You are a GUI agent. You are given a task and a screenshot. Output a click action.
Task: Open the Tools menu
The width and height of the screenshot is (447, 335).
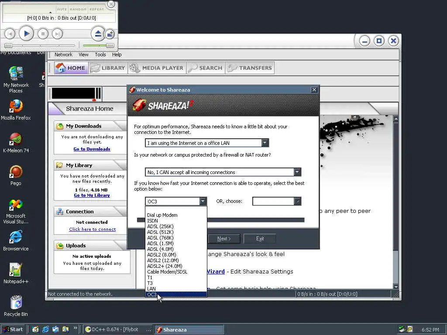(x=100, y=55)
